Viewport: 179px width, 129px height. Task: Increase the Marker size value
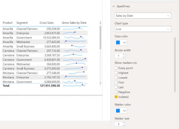click(124, 123)
